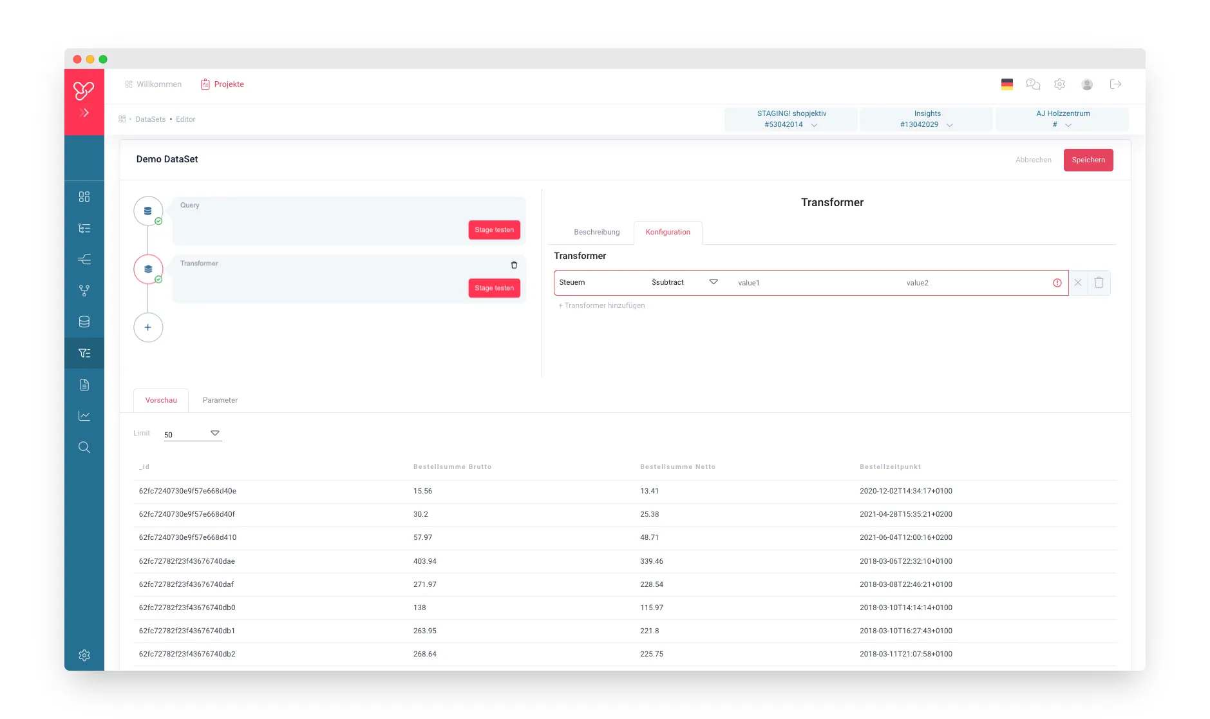1210x719 pixels.
Task: Open the Limit 50 dropdown
Action: 193,434
